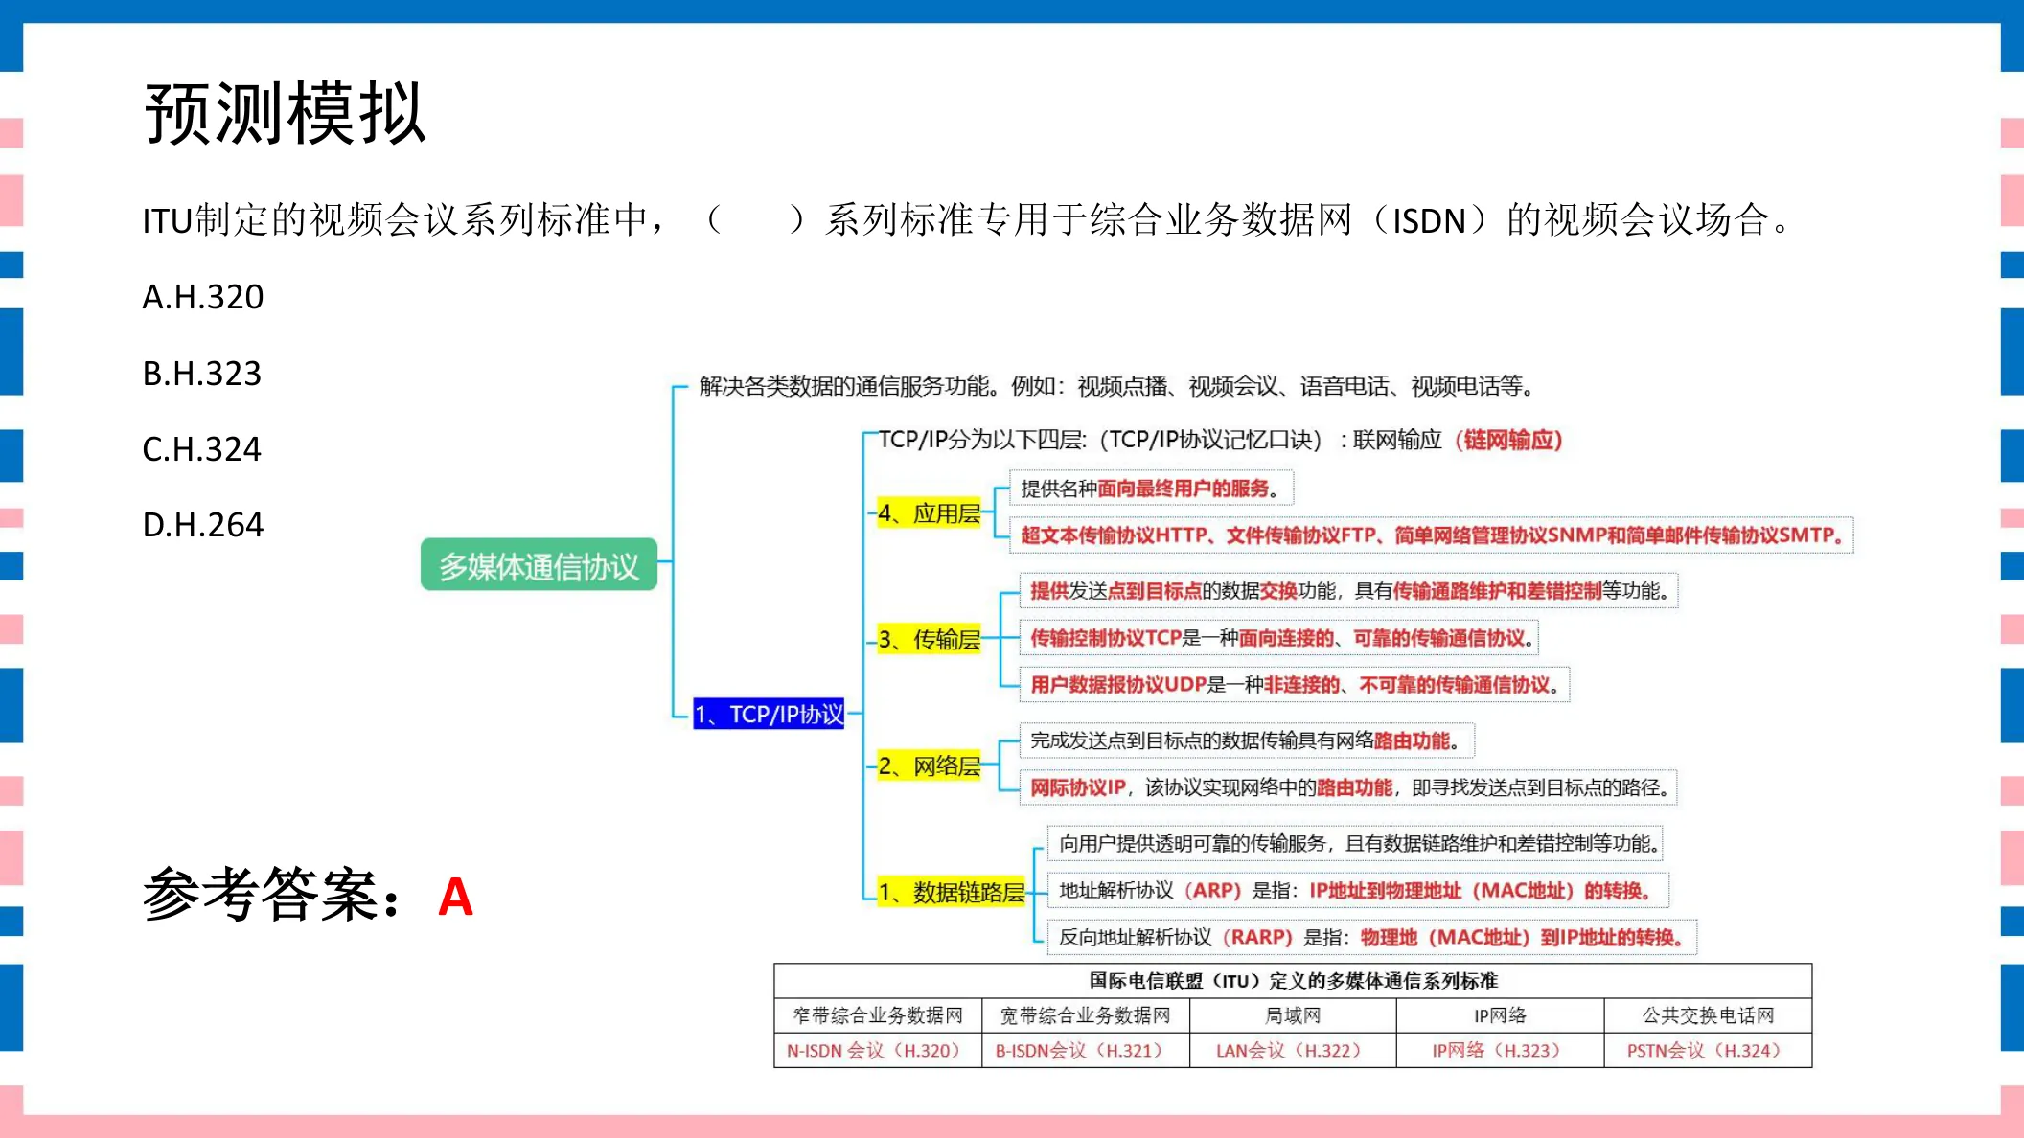Select answer option C.H.324
The width and height of the screenshot is (2024, 1138).
pos(202,448)
